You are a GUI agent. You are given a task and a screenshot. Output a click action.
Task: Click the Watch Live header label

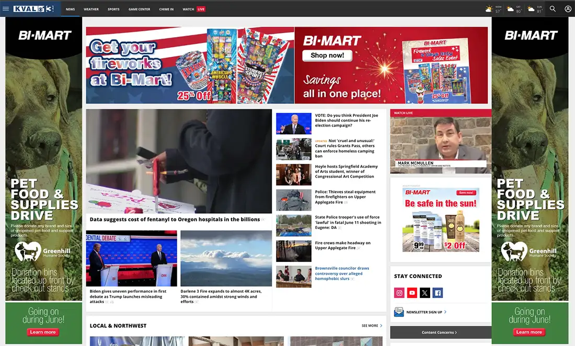(404, 113)
